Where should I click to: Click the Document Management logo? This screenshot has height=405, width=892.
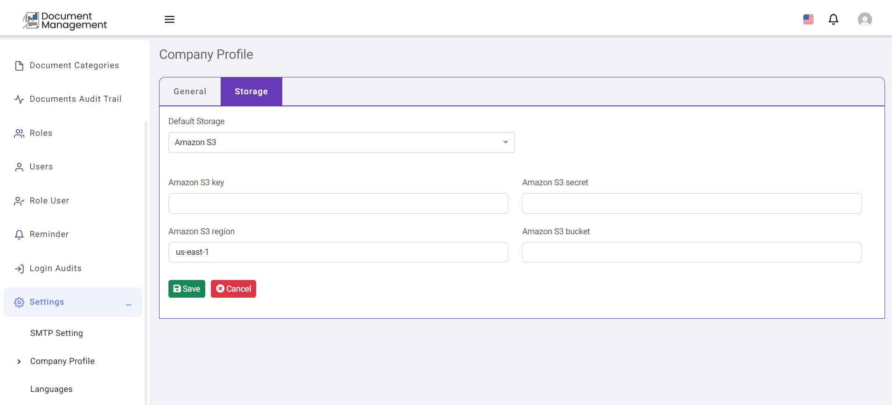(x=65, y=21)
